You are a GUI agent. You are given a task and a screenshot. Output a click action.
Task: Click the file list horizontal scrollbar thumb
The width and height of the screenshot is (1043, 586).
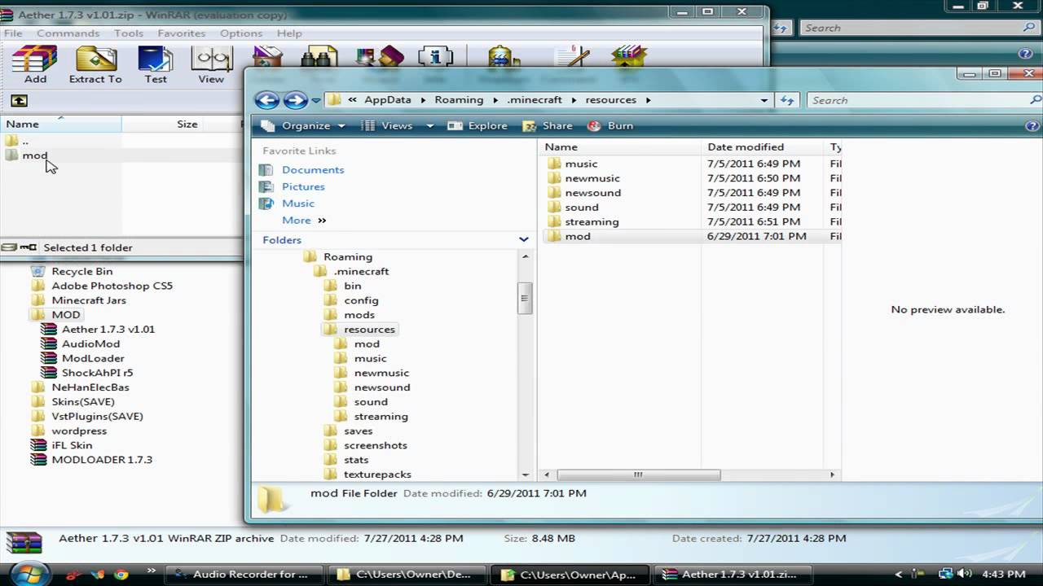[638, 474]
